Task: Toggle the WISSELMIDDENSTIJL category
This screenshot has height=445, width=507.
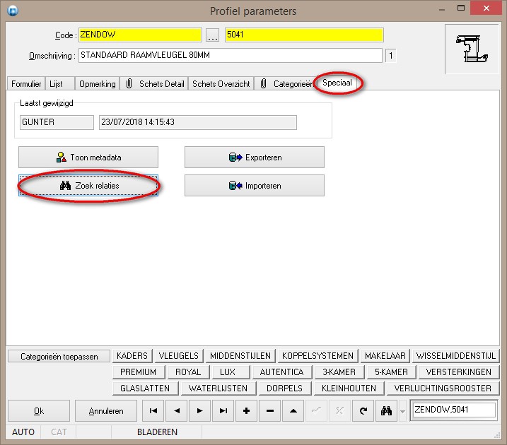Action: pyautogui.click(x=456, y=356)
